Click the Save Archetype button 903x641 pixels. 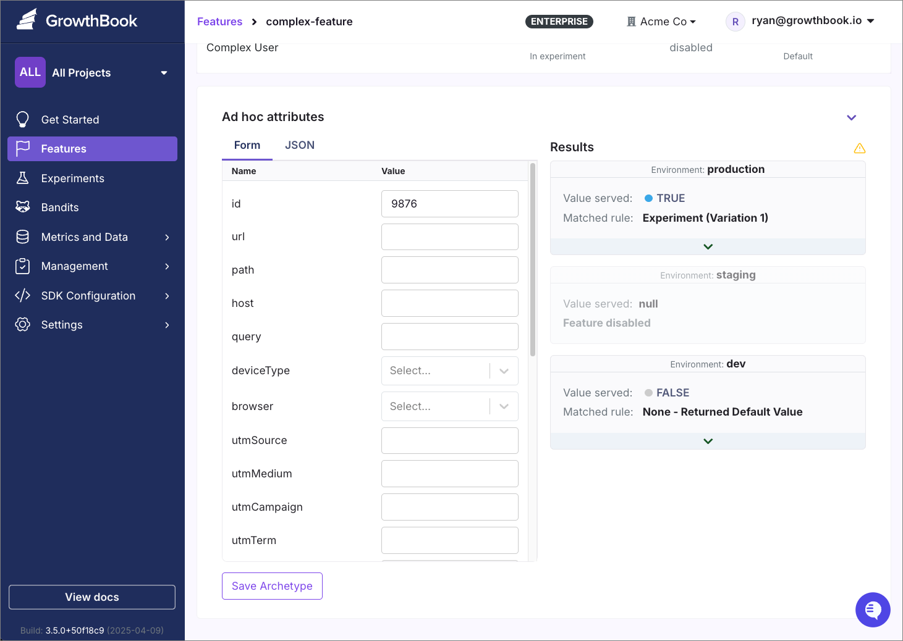click(x=272, y=586)
